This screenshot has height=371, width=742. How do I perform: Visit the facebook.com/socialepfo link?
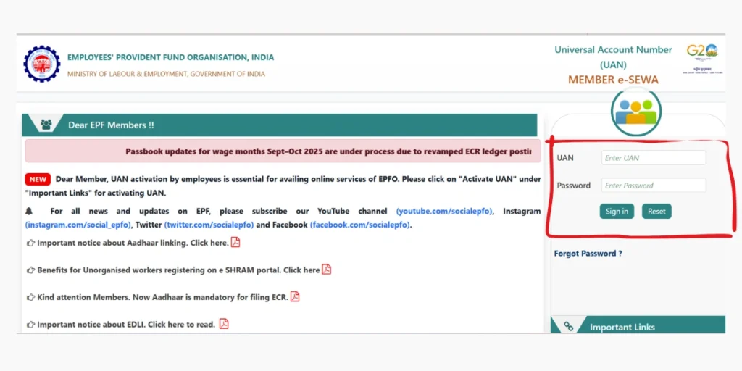tap(360, 225)
